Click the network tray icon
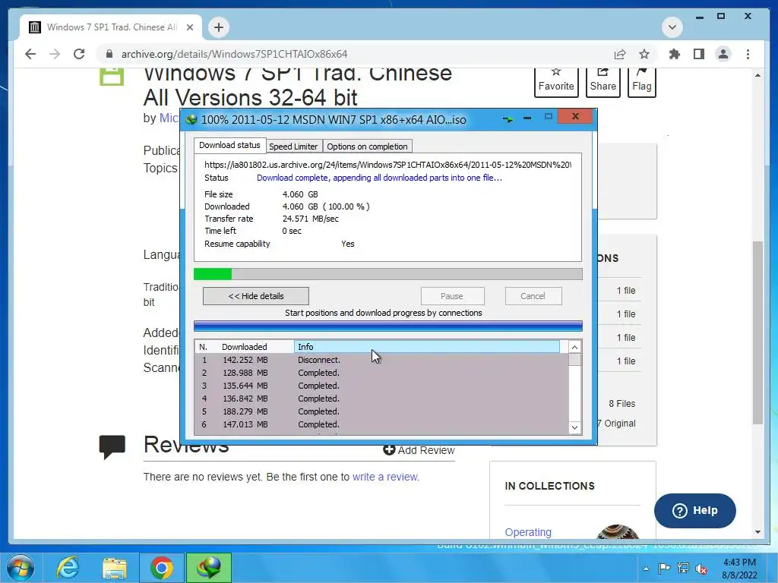778x583 pixels. click(683, 568)
